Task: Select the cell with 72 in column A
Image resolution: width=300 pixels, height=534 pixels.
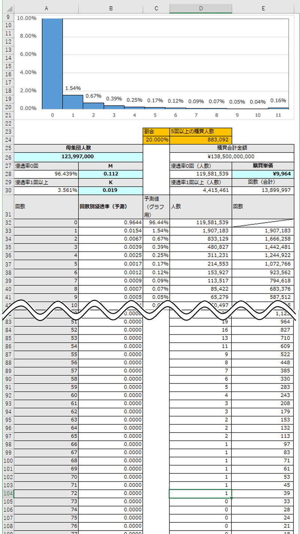Action: tap(46, 493)
